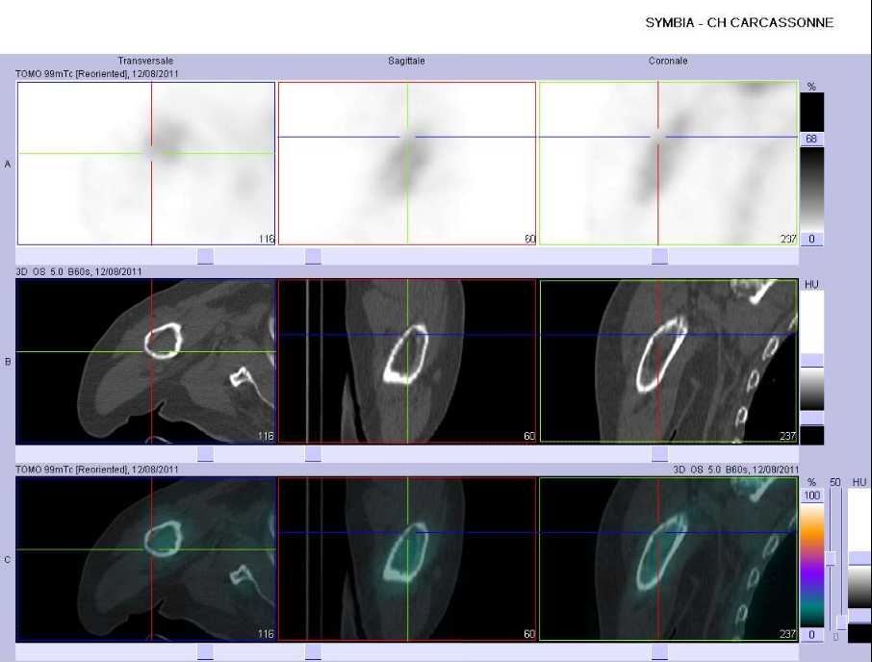Click slice slider thumb under row B transversal view

click(205, 454)
